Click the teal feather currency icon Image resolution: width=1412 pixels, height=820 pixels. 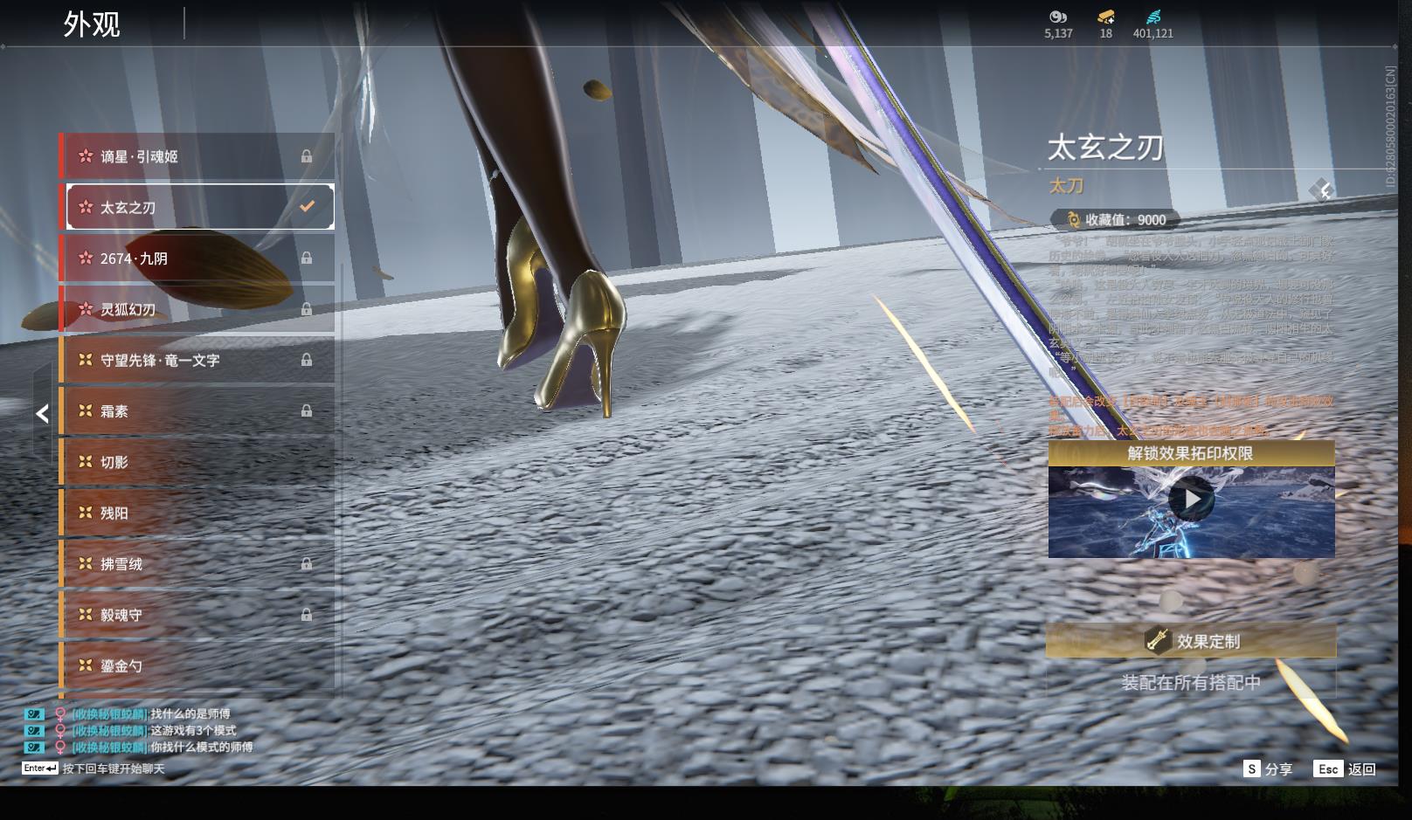pos(1153,17)
